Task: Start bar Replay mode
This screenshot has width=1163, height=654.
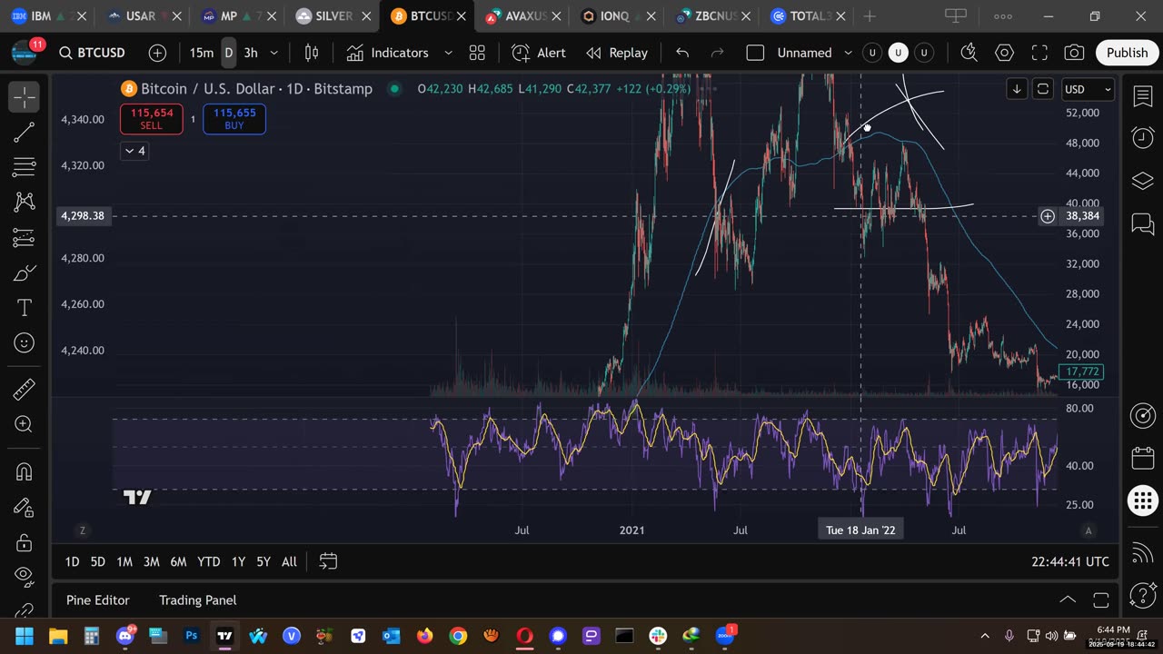Action: (617, 53)
